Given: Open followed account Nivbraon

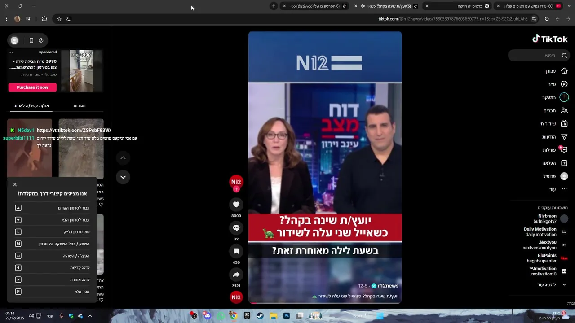Looking at the screenshot, I should tap(550, 218).
